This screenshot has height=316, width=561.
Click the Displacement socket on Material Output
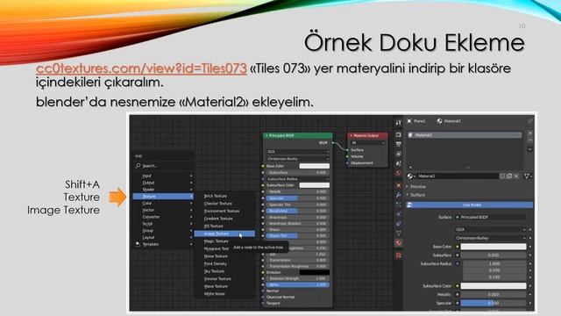click(x=347, y=162)
